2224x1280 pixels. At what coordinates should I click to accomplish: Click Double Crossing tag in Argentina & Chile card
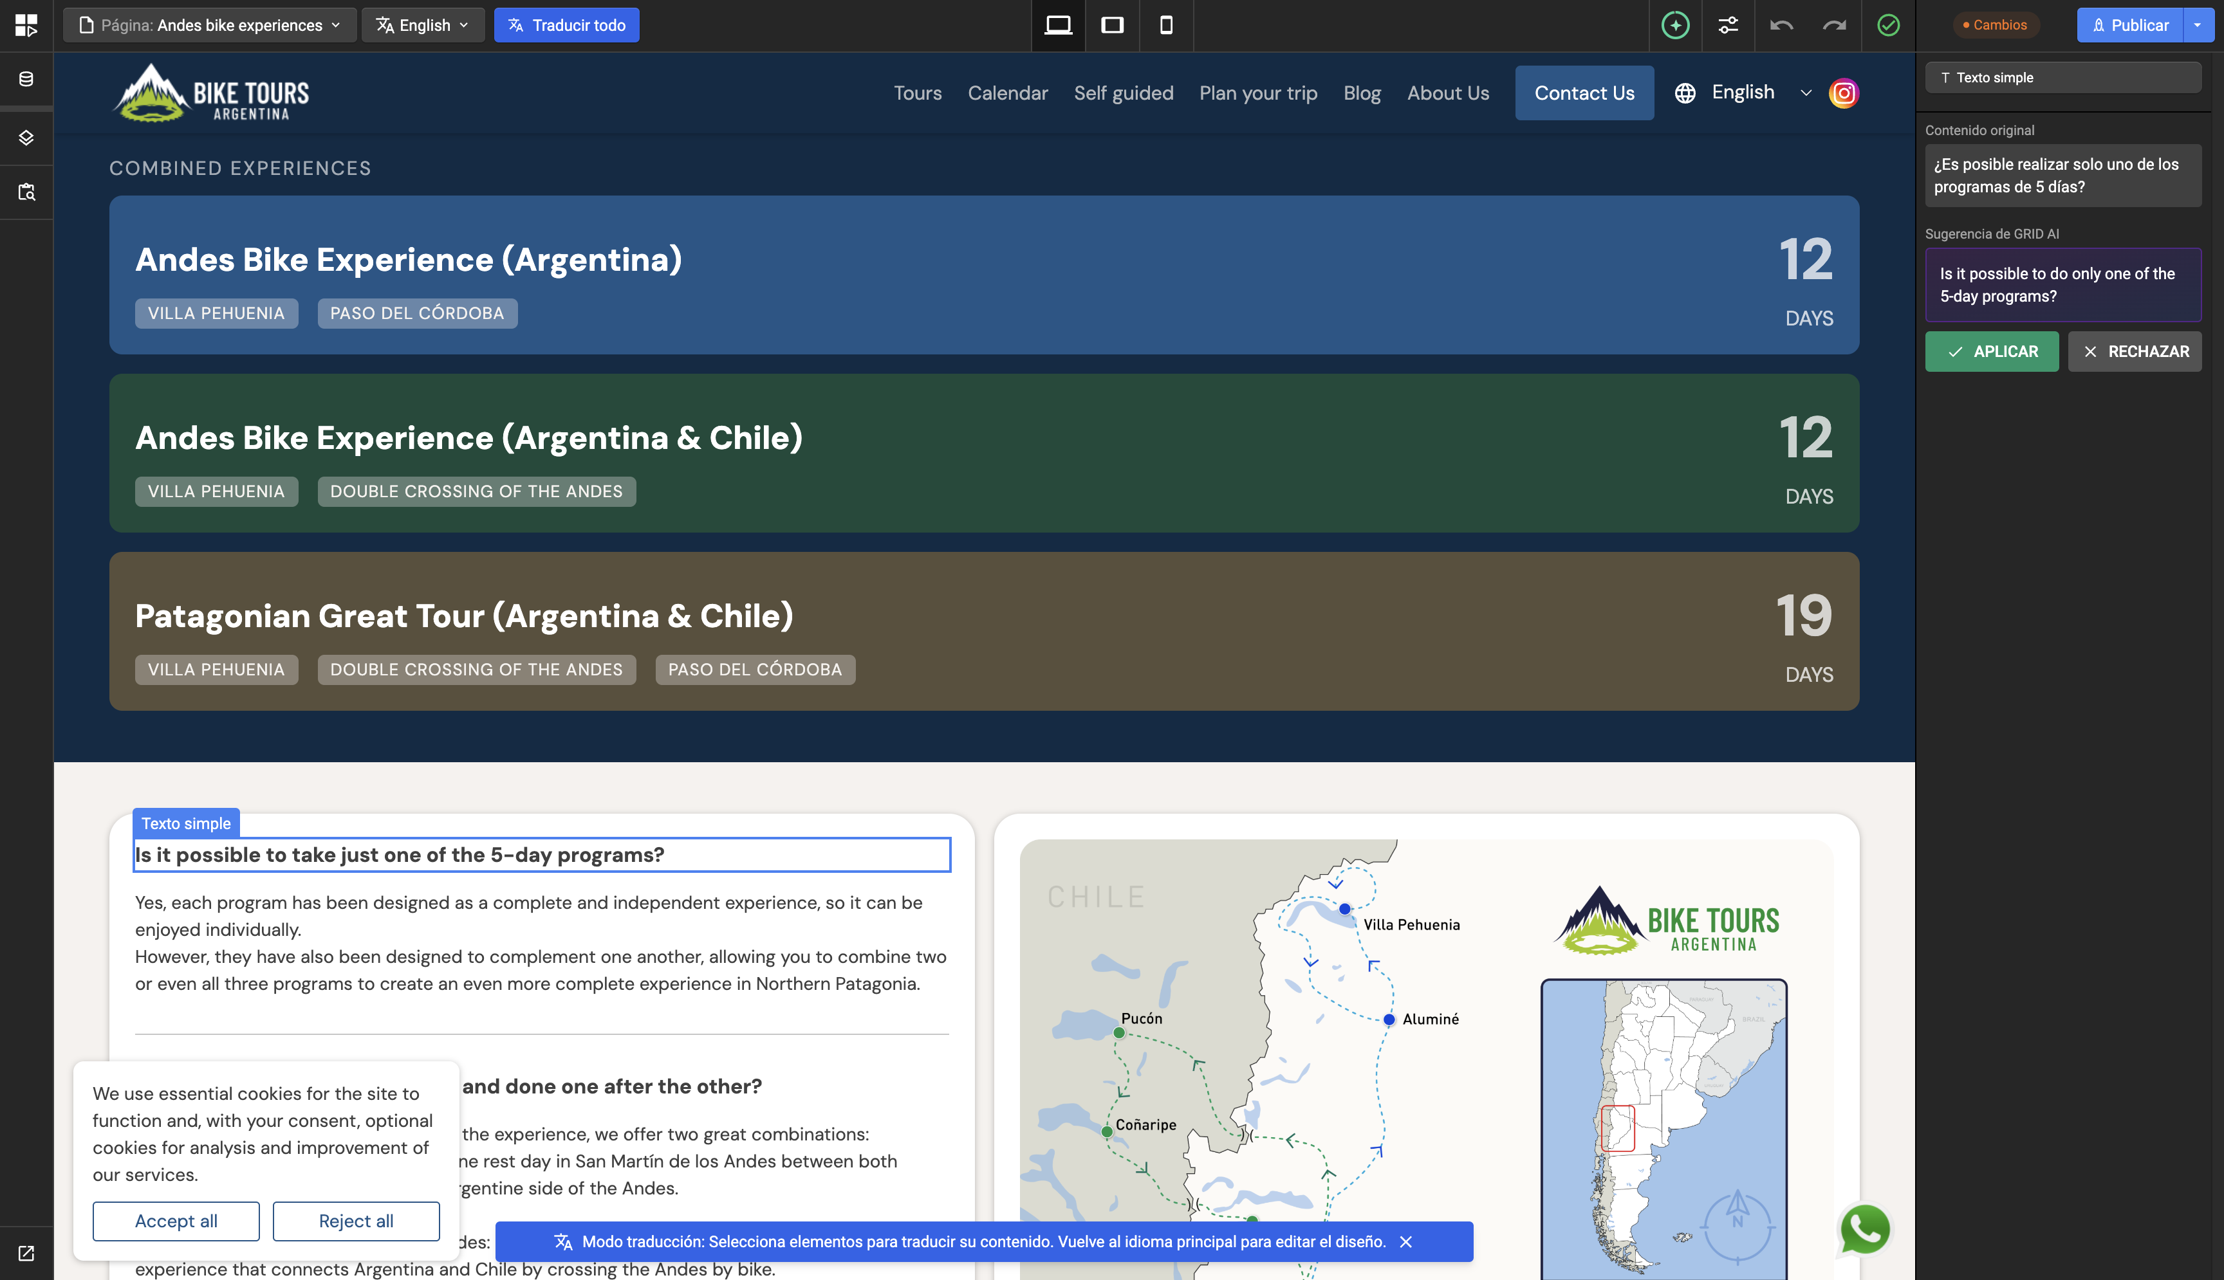(x=477, y=491)
